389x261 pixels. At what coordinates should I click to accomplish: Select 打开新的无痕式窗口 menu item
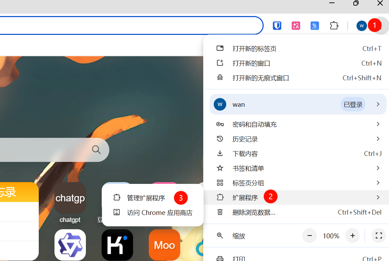261,78
